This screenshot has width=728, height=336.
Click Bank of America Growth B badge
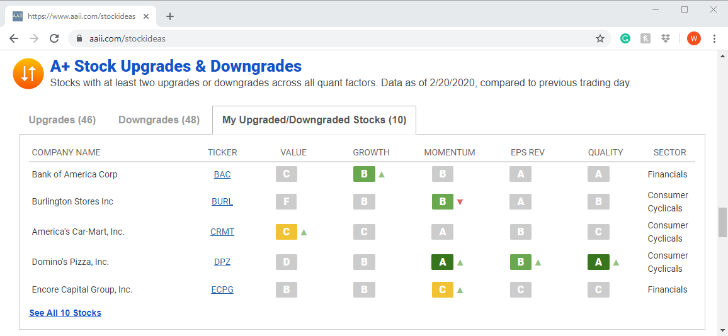point(364,174)
